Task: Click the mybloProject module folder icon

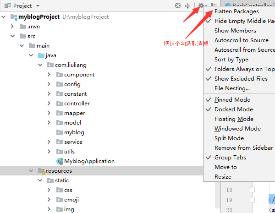Action: (14, 17)
